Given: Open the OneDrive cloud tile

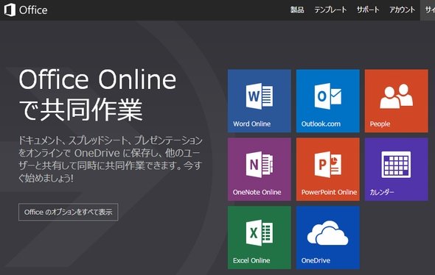Looking at the screenshot, I should (x=327, y=238).
